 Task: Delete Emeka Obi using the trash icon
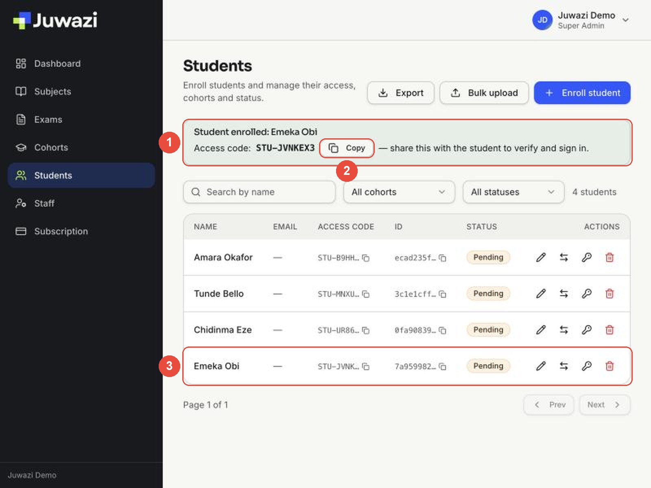coord(609,366)
